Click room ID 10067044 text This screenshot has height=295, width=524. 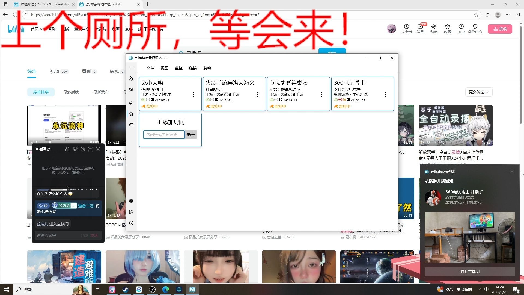point(226,100)
